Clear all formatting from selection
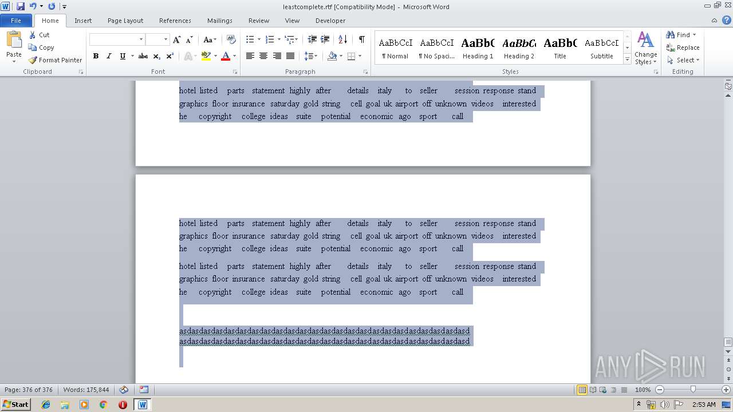733x412 pixels. (231, 39)
